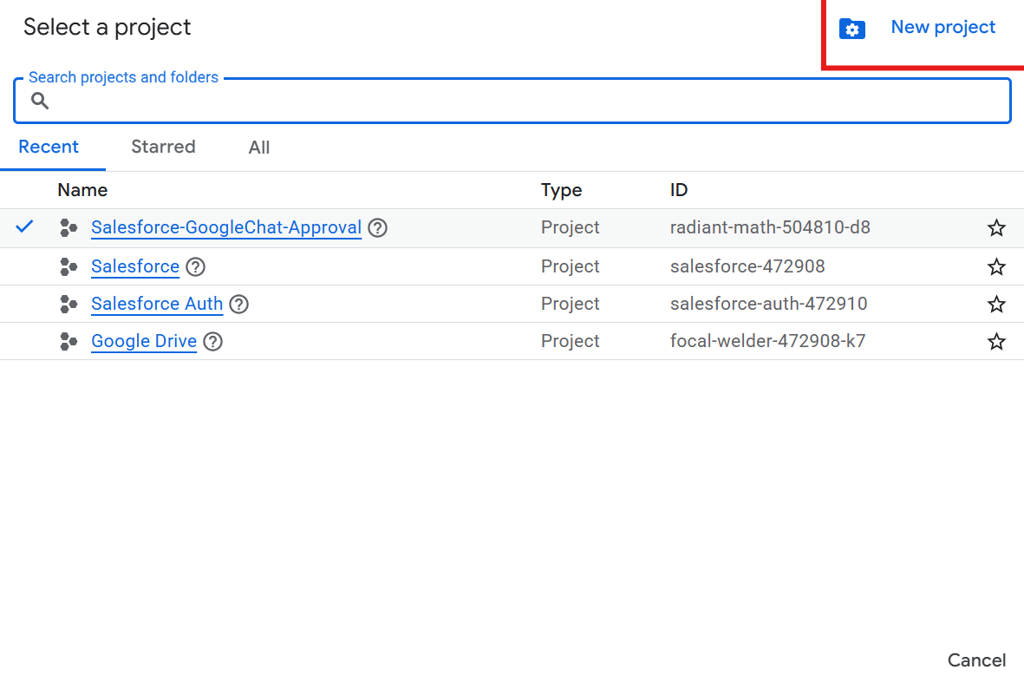
Task: Star the Salesforce project with ID salesforce-472908
Action: pyautogui.click(x=996, y=266)
